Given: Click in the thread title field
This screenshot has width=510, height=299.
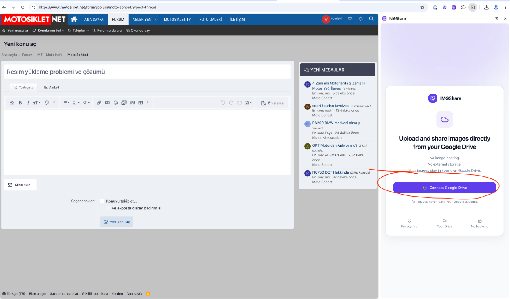Looking at the screenshot, I should click(x=147, y=72).
